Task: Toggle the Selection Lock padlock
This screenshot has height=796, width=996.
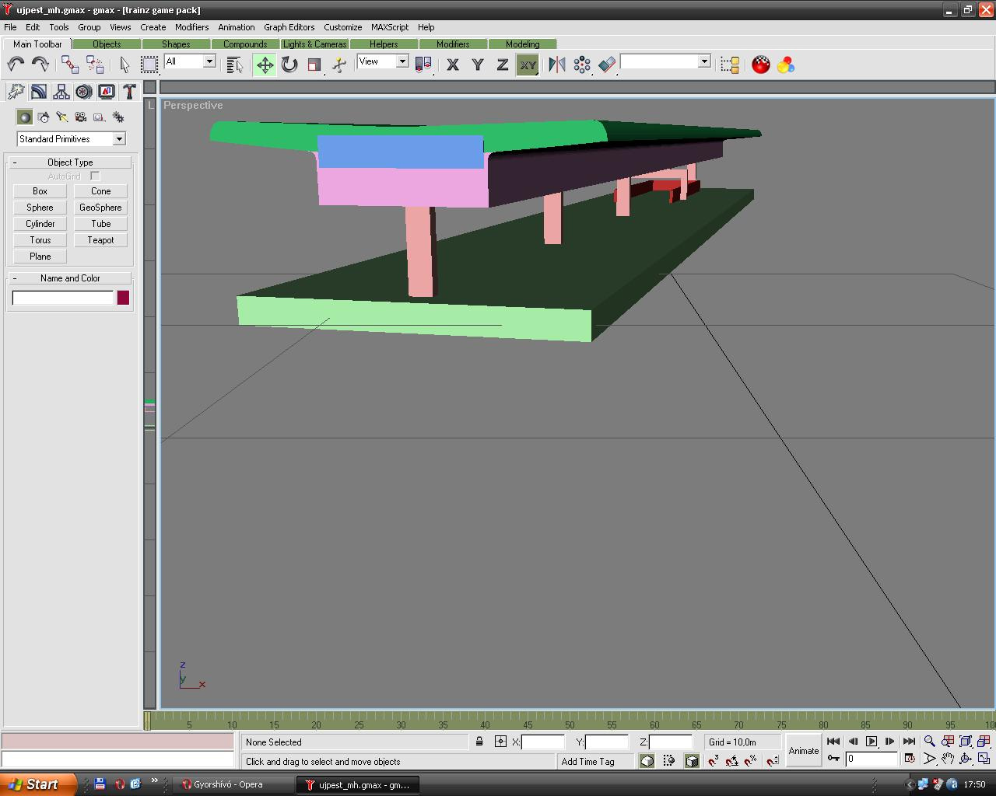Action: pyautogui.click(x=479, y=742)
